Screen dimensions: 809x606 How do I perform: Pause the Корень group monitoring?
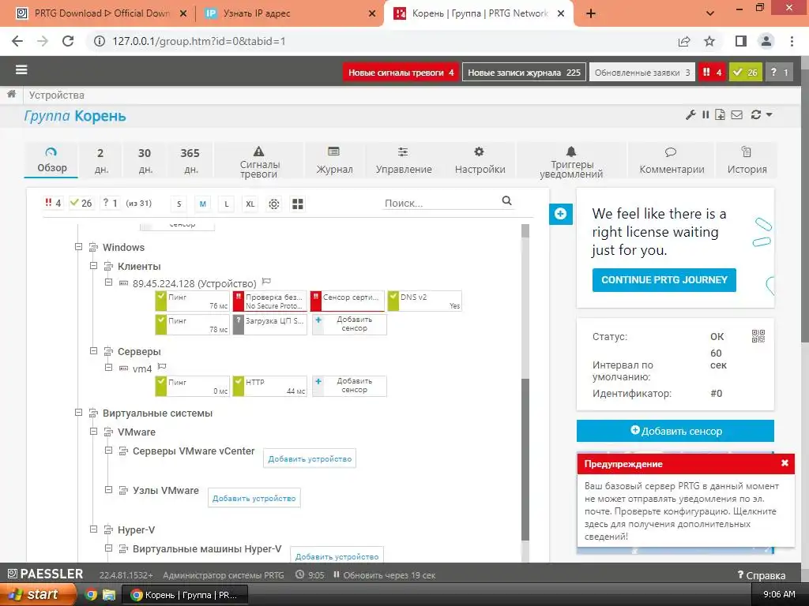pyautogui.click(x=706, y=115)
